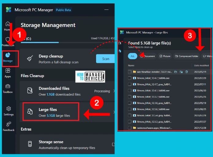
Task: Click the win-NewBlue-installer folder icon
Action: pyautogui.click(x=134, y=72)
